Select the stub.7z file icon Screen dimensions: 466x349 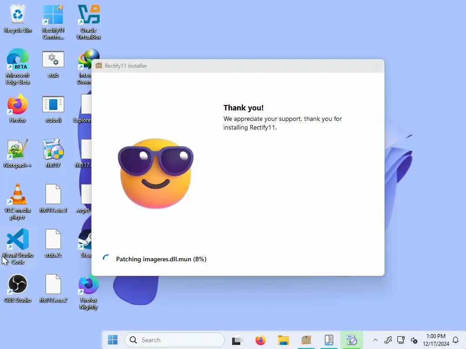pos(53,244)
